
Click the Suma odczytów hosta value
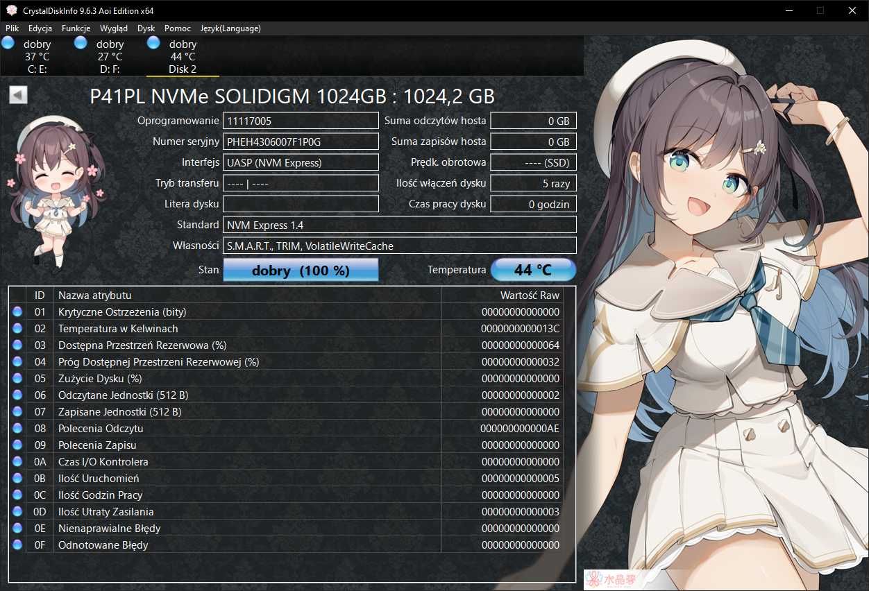(534, 121)
